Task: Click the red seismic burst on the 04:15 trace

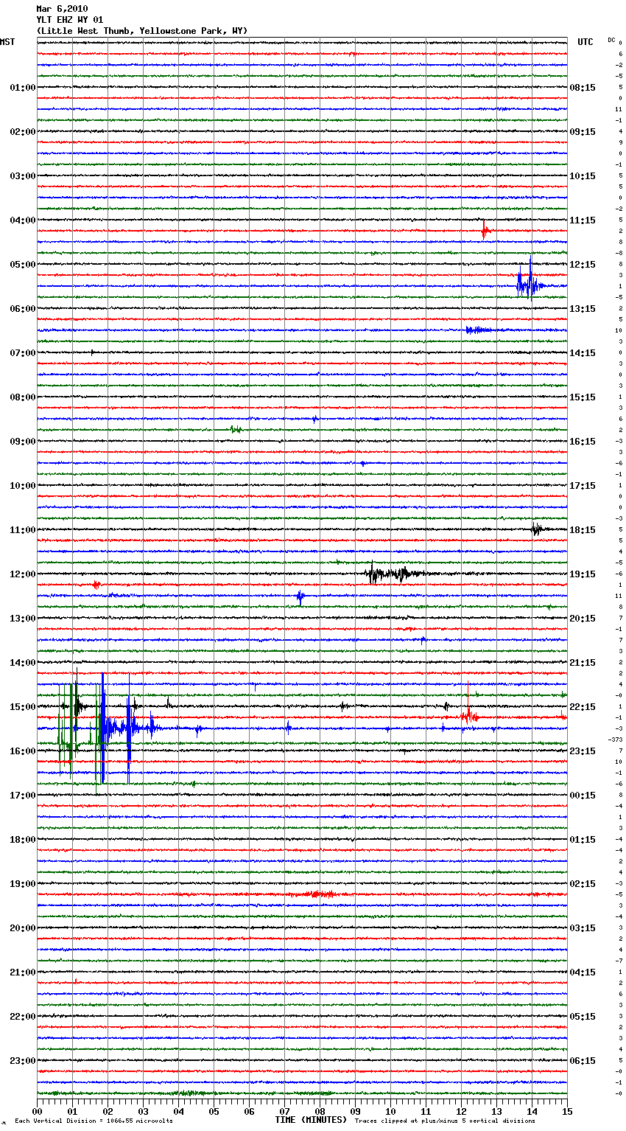Action: (x=485, y=231)
